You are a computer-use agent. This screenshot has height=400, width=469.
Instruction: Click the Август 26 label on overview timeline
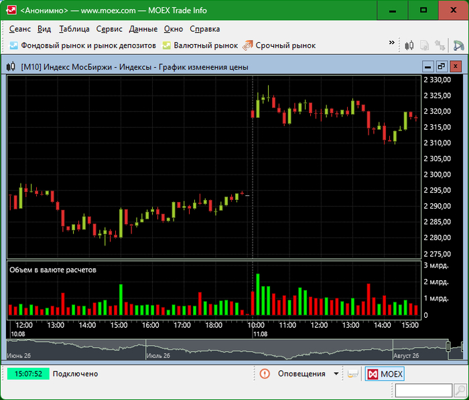point(406,356)
